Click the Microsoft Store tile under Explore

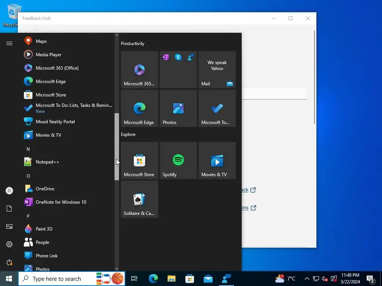click(x=140, y=161)
